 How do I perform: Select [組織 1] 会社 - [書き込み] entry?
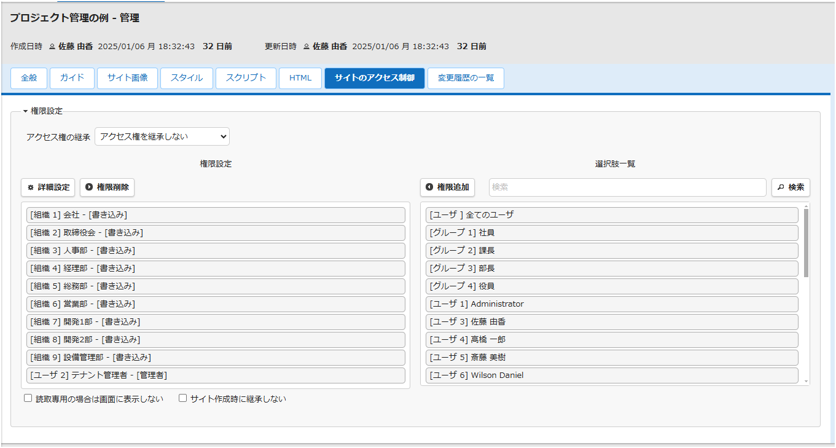coord(216,214)
